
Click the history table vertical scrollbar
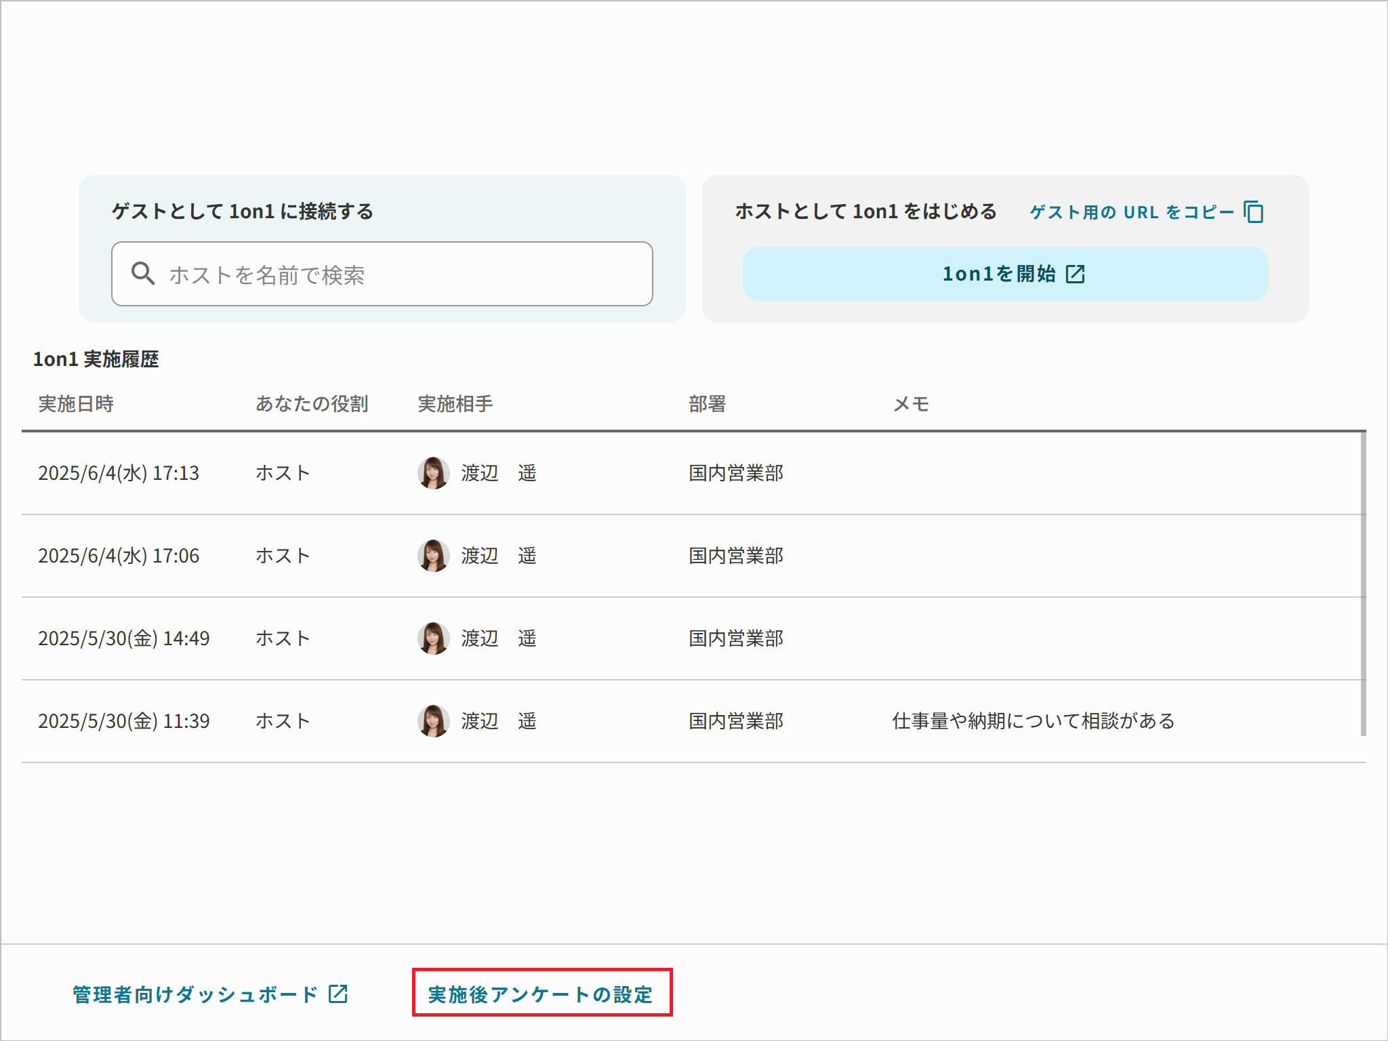pos(1363,583)
